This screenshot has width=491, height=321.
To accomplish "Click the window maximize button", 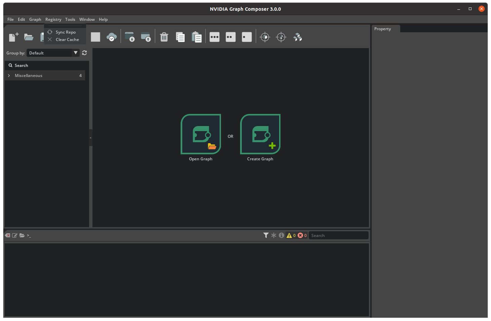I will pyautogui.click(x=470, y=9).
